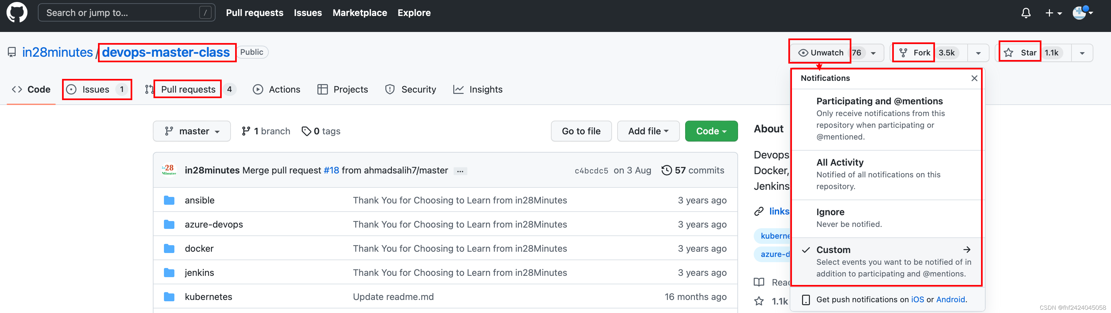Open the 3.5k fork count
Screen dimensions: 1111x313
pos(947,52)
